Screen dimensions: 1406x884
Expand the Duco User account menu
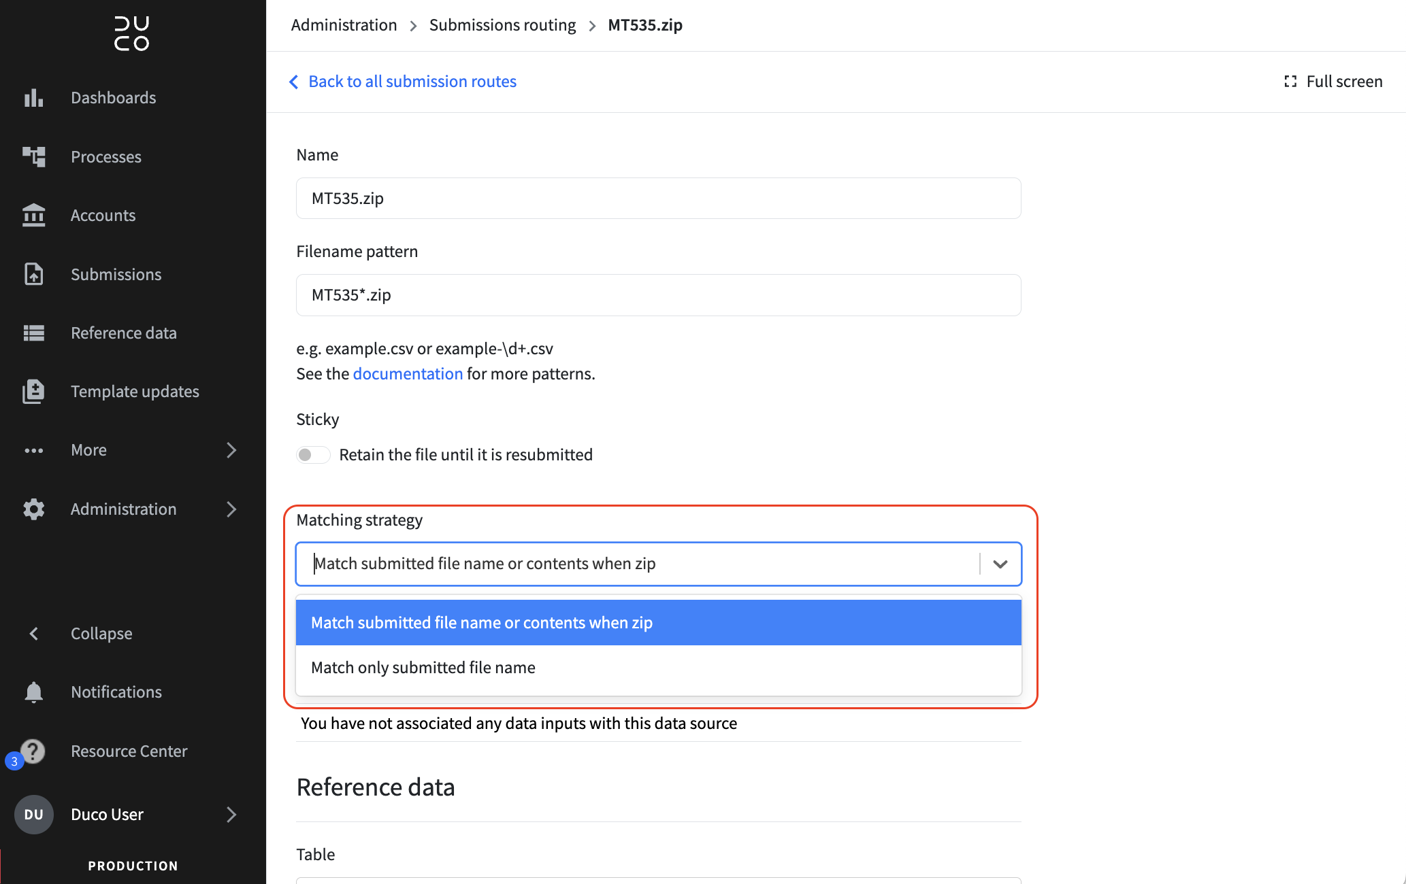point(231,815)
